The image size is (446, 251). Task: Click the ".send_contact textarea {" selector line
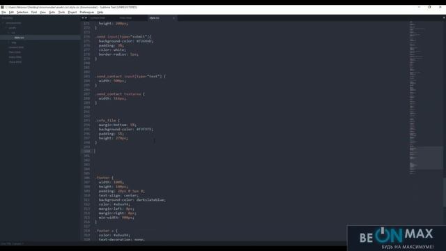120,94
